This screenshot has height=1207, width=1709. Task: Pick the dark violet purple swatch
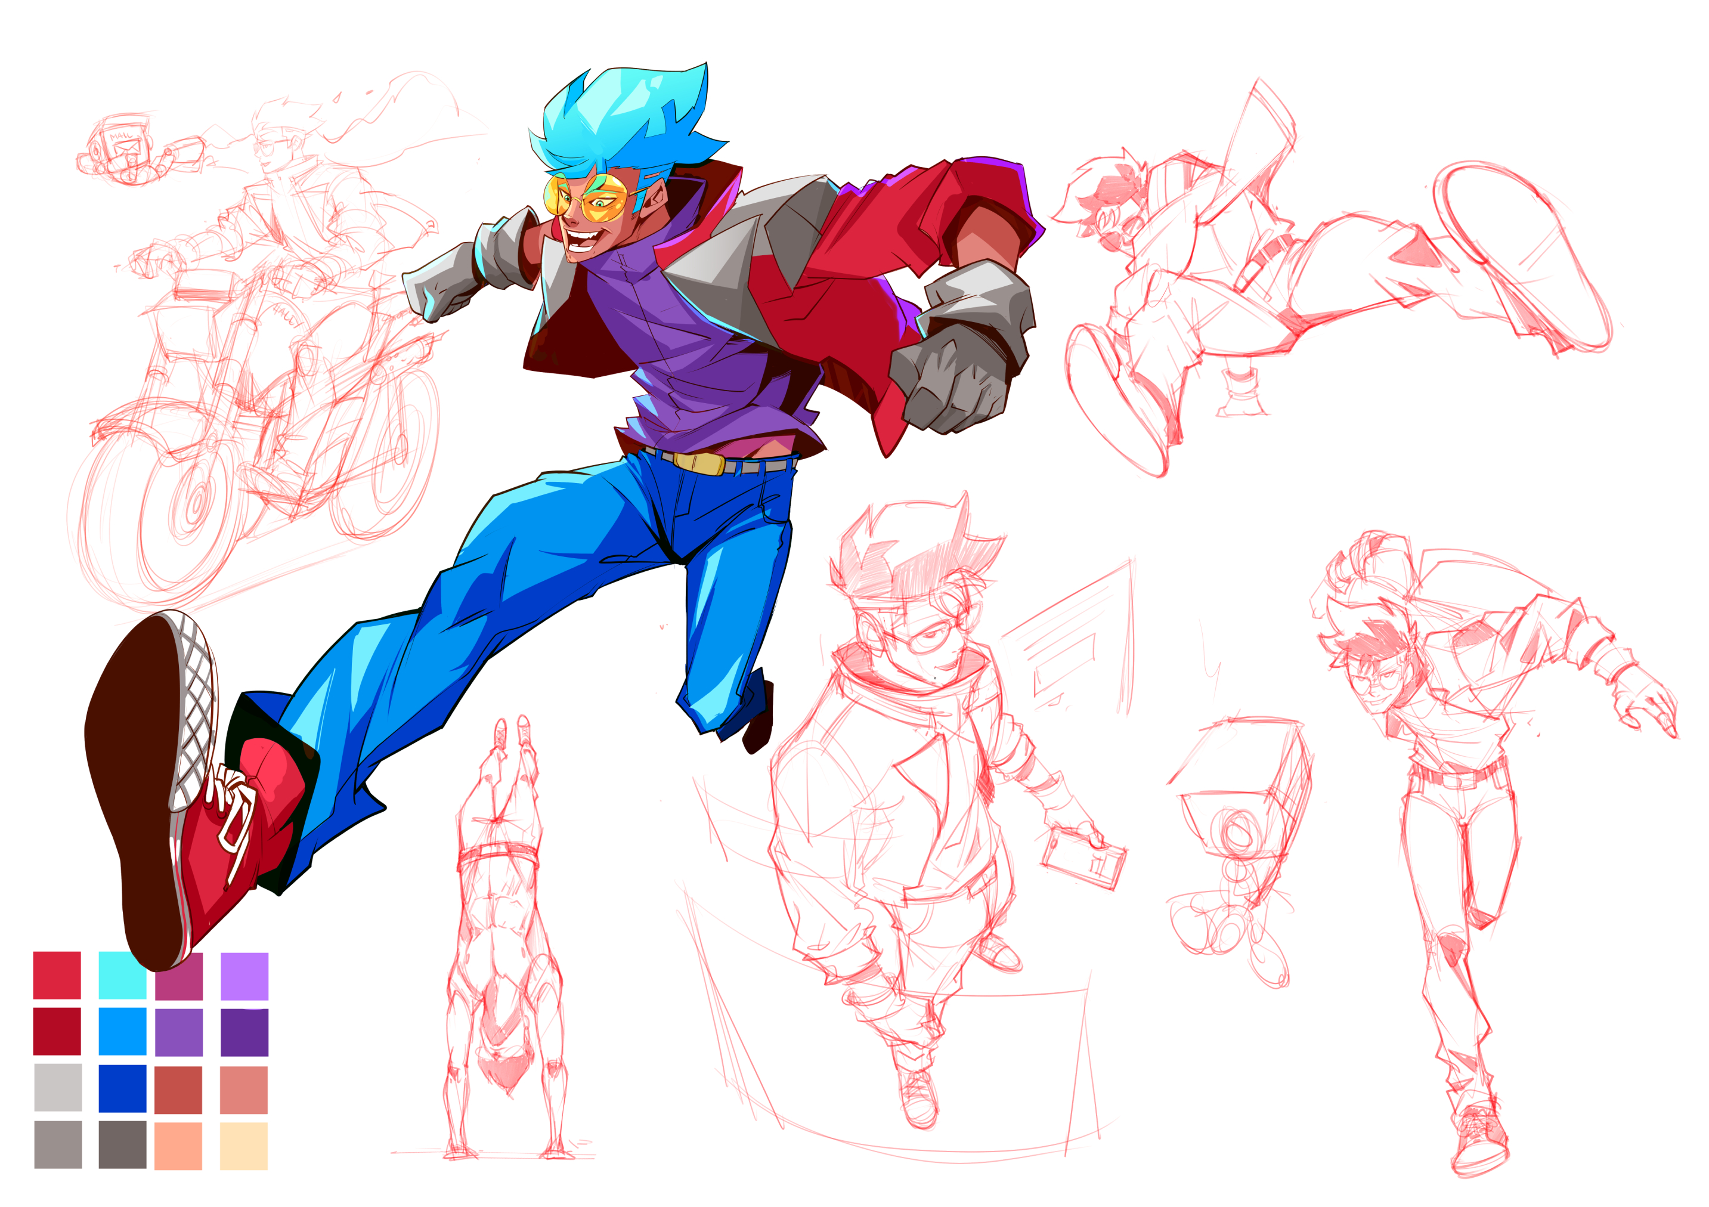coord(244,1033)
